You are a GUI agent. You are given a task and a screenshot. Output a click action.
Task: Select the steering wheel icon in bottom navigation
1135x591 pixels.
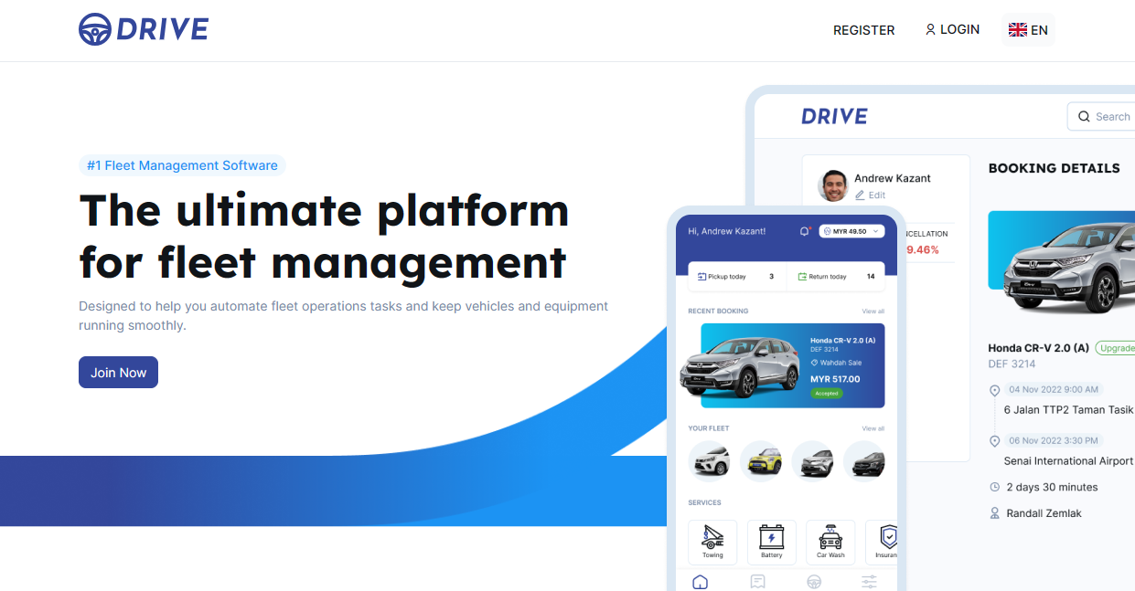[813, 581]
